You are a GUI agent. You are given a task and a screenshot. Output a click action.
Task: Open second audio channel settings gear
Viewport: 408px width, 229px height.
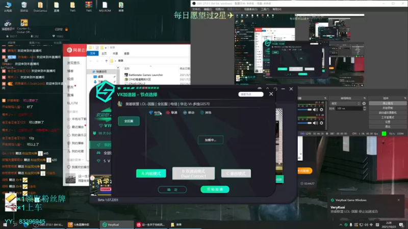(x=322, y=123)
